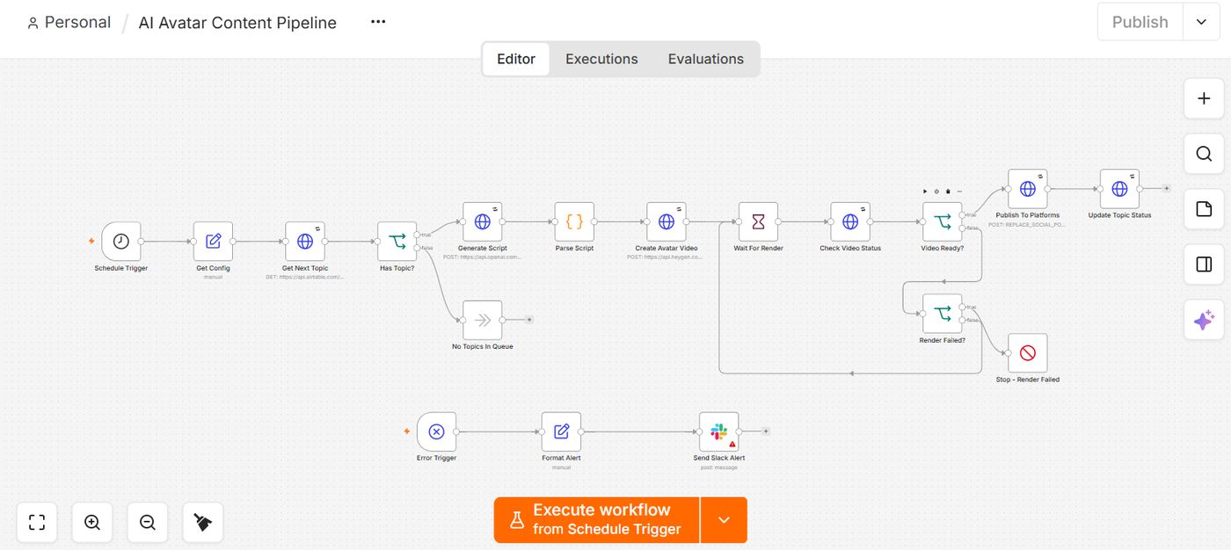Select the Schedule Trigger node
The height and width of the screenshot is (550, 1231).
point(121,241)
